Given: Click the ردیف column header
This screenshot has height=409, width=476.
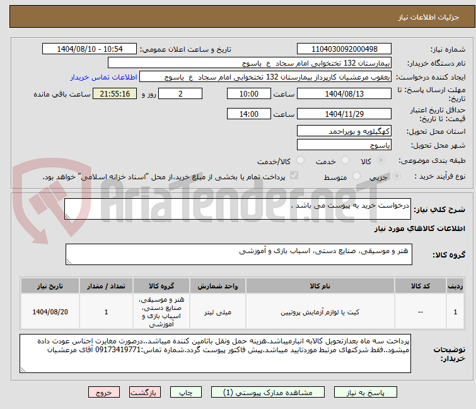Looking at the screenshot, I should point(455,286).
